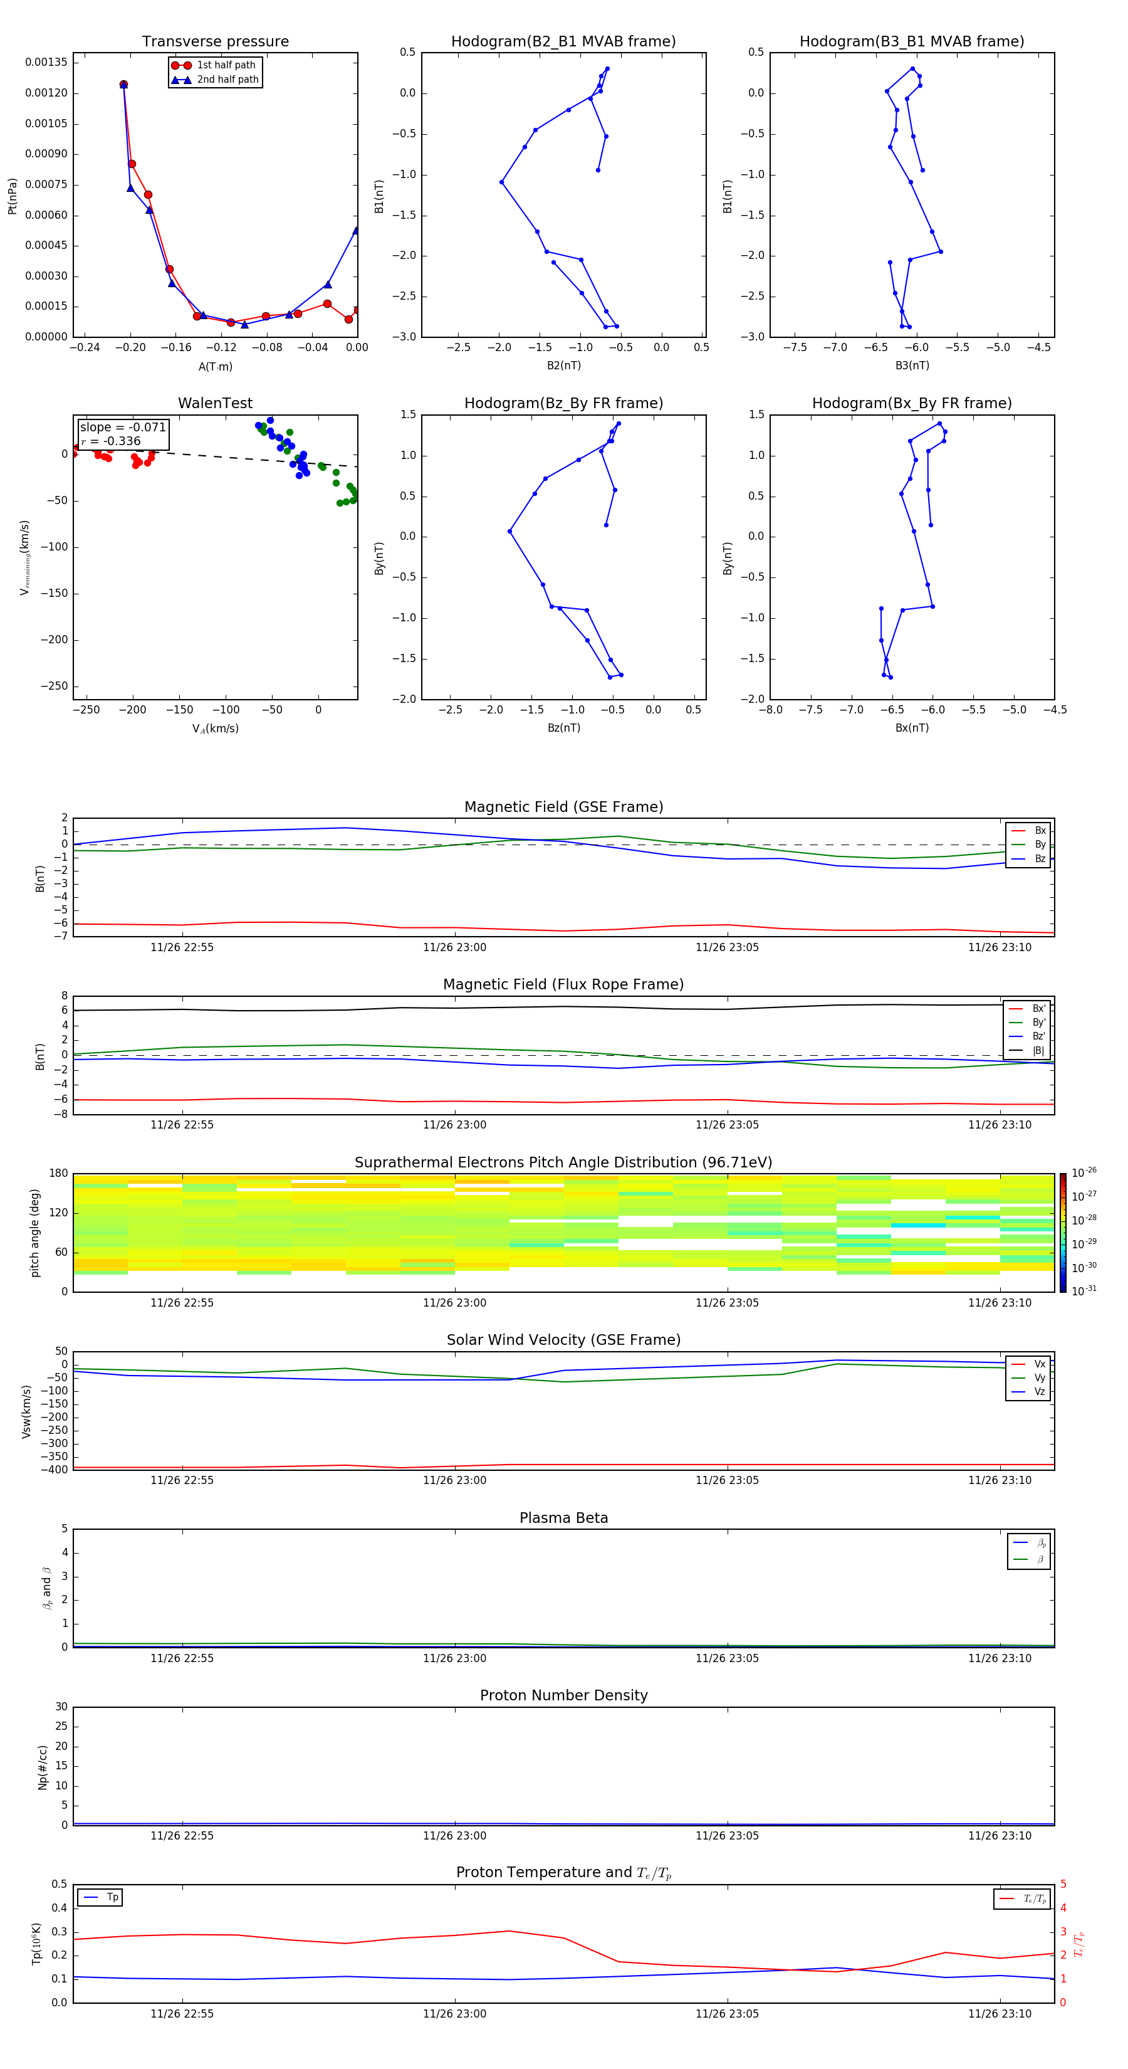The image size is (1128, 2069).
Task: Click the 'Vremaining(km/s)' y-axis label
Action: [x=25, y=557]
